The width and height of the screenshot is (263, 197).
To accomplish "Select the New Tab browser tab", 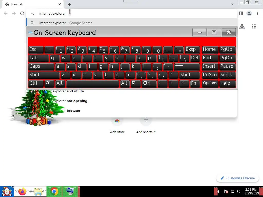I will (x=33, y=4).
